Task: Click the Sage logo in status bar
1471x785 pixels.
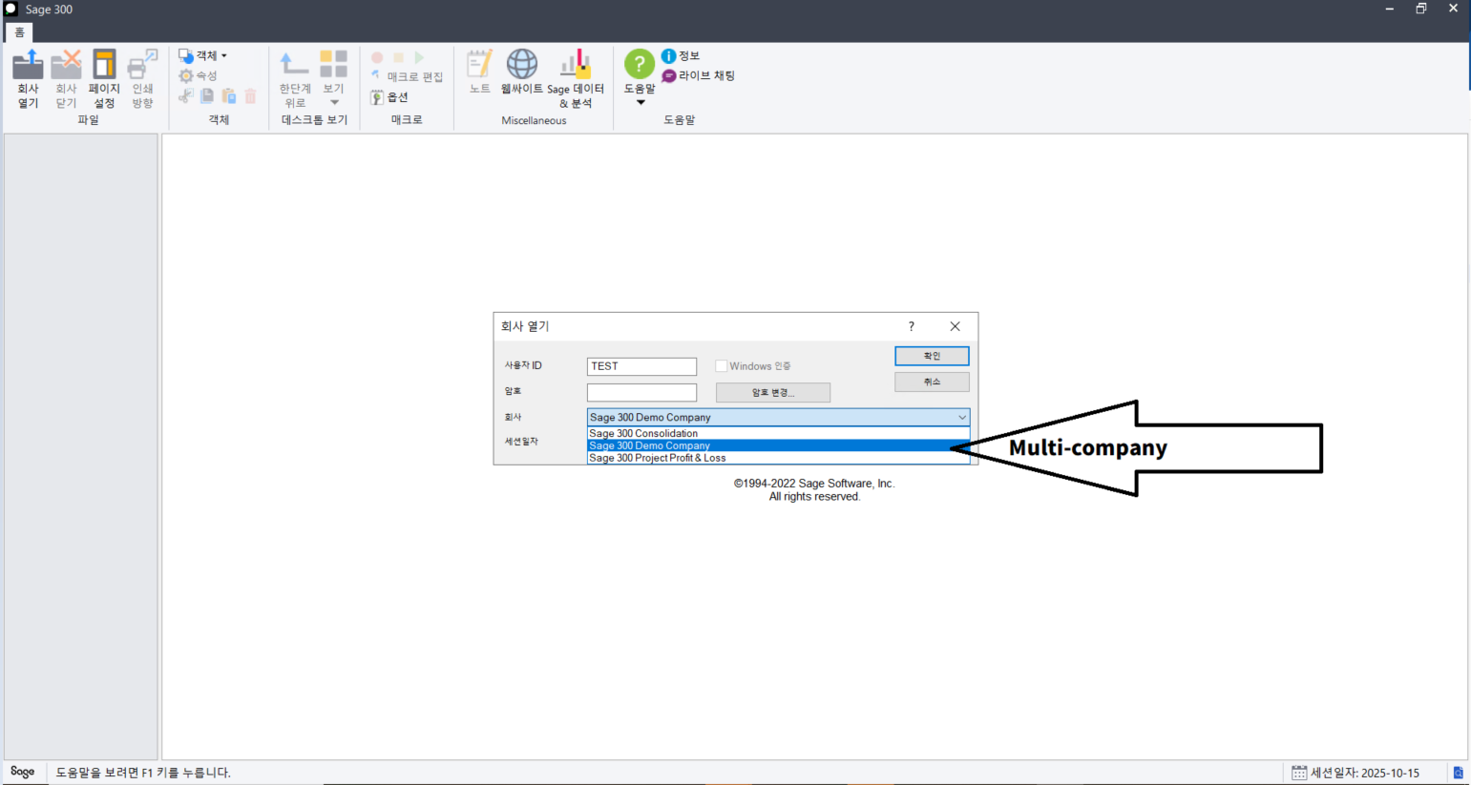Action: tap(23, 772)
